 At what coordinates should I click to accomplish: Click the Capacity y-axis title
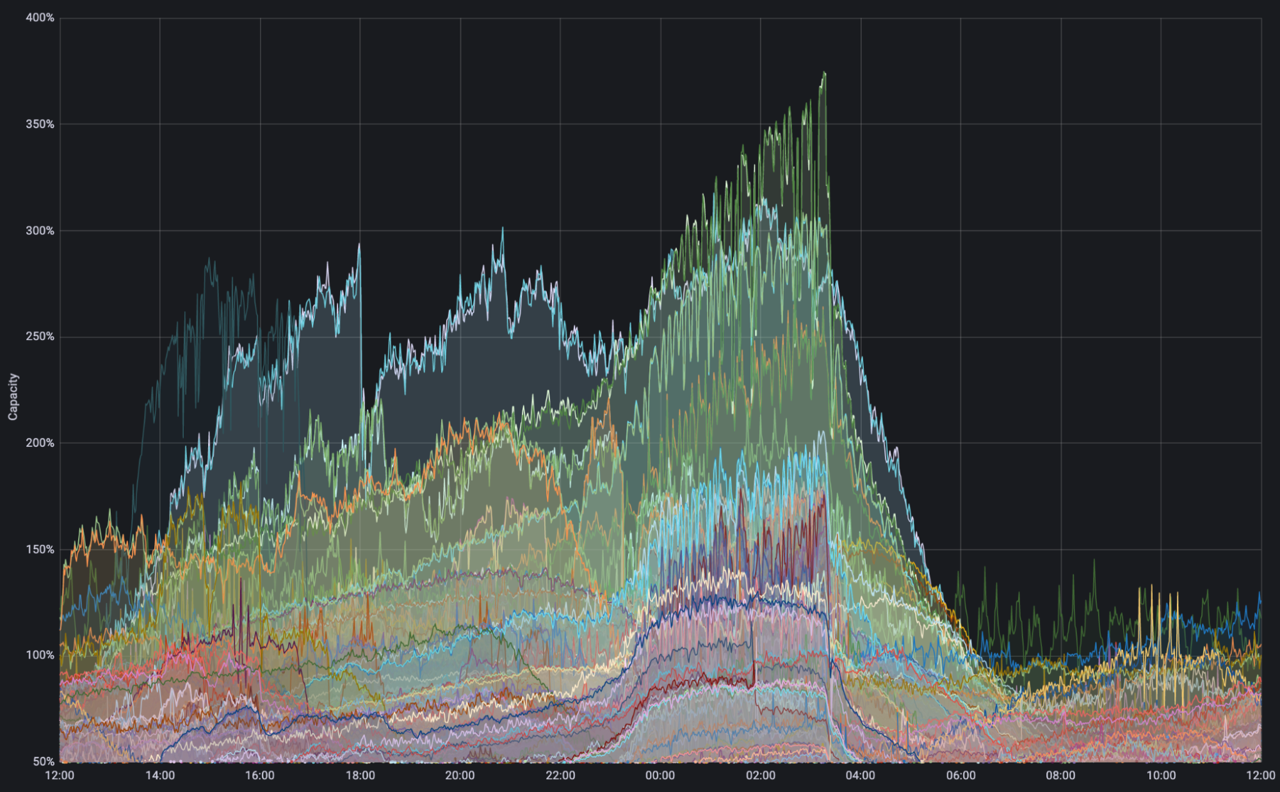[x=13, y=397]
